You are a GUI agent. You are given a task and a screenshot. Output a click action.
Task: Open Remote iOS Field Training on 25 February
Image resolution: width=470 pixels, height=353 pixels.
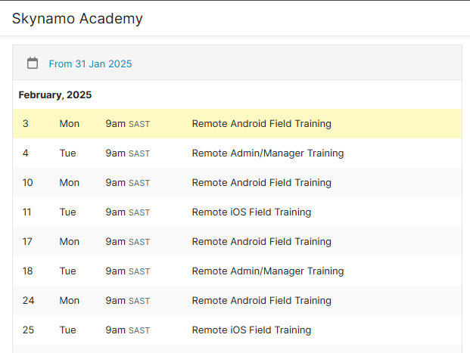[251, 330]
